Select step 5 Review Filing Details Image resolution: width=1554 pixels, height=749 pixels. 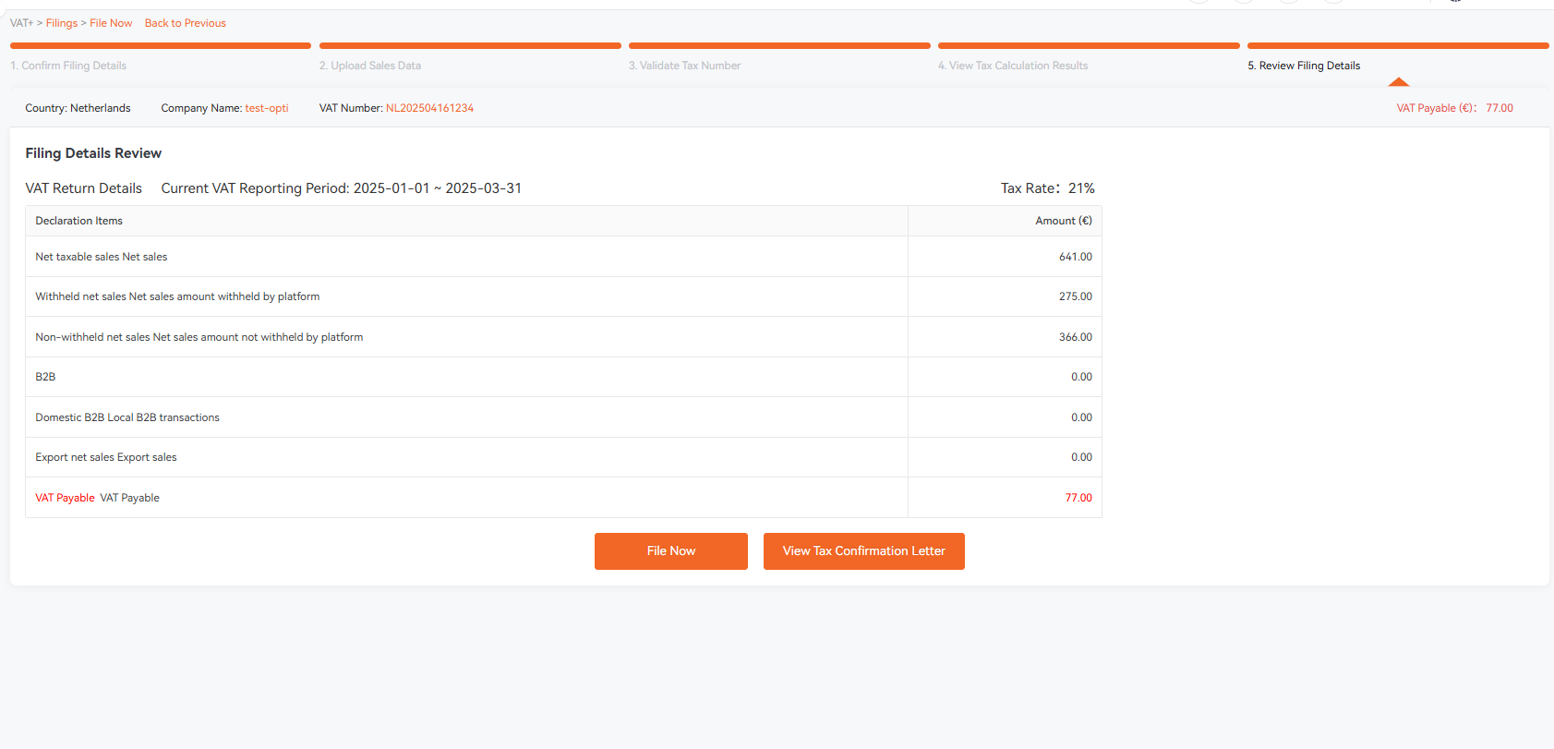pyautogui.click(x=1304, y=66)
